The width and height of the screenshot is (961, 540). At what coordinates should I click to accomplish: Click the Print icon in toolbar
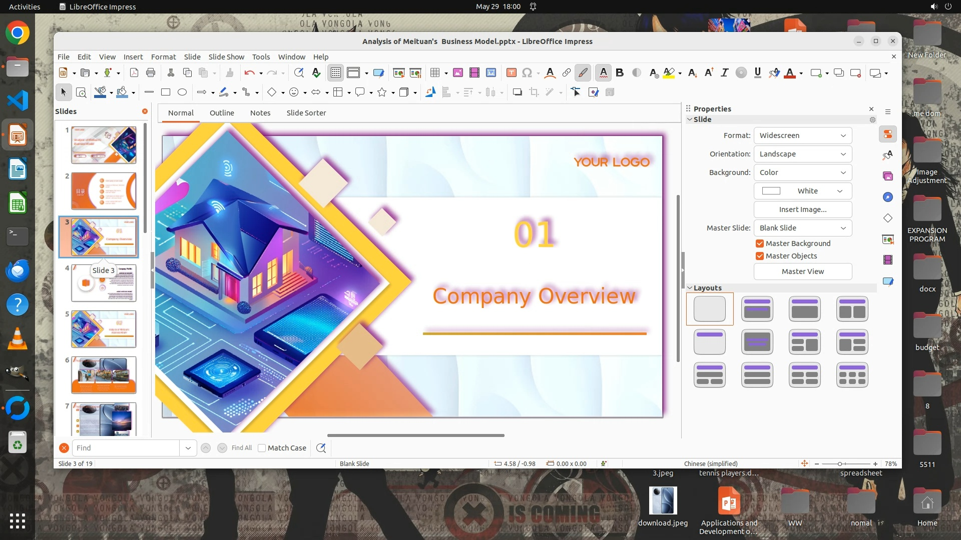click(x=151, y=73)
